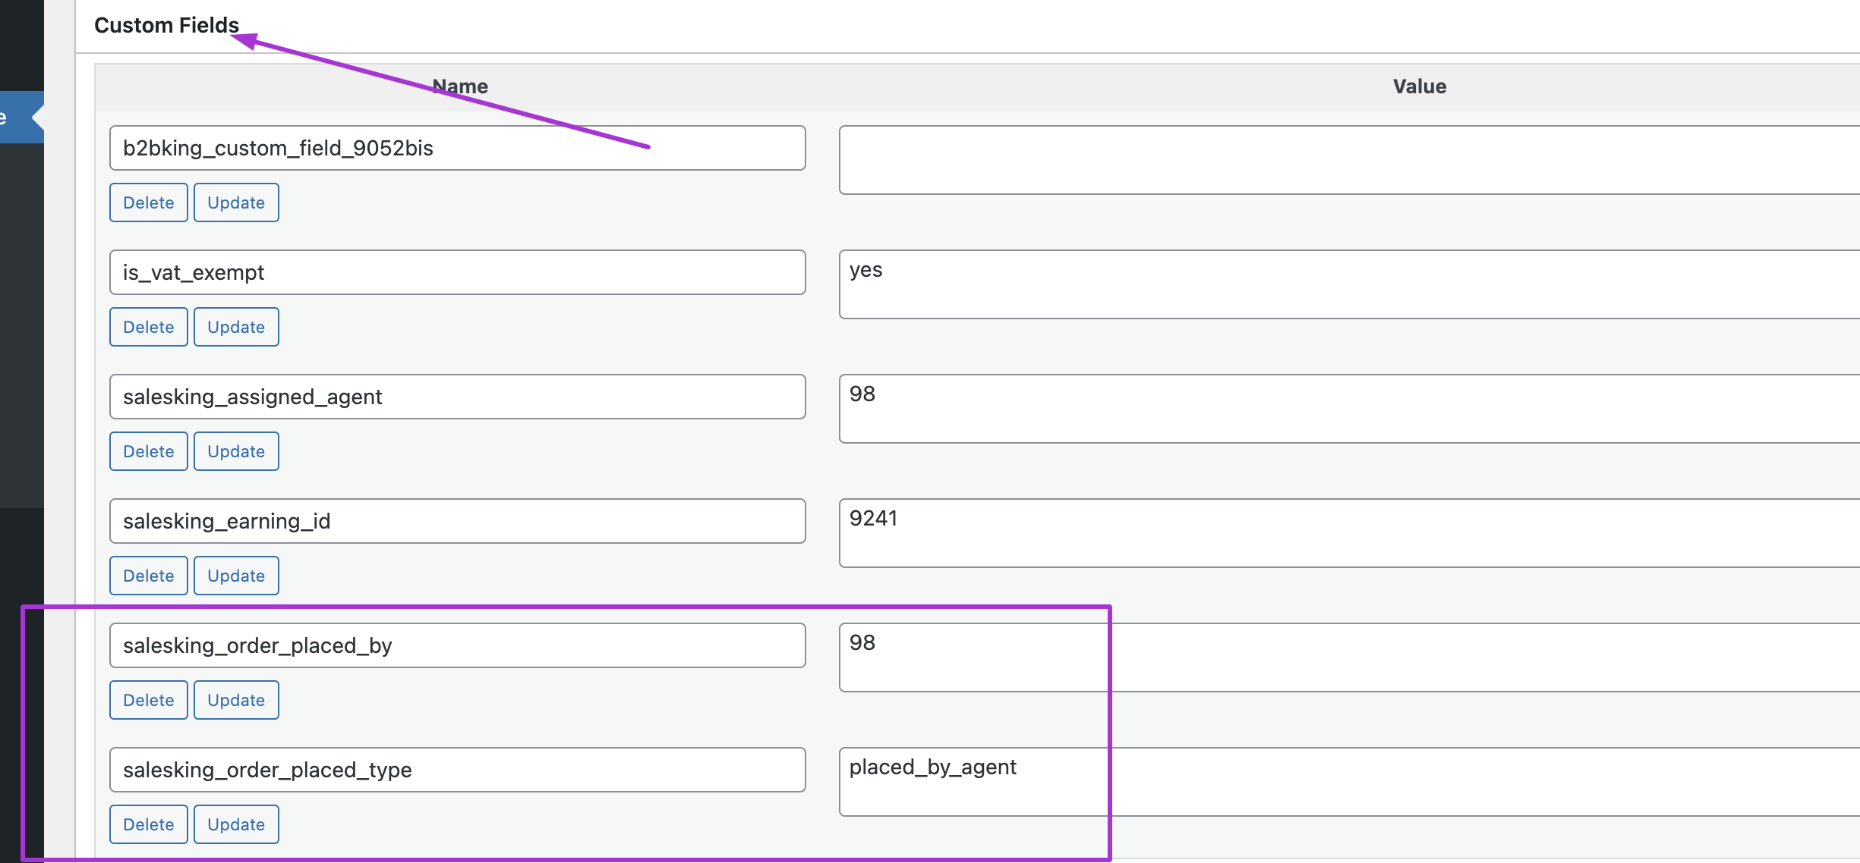1860x863 pixels.
Task: Click the Custom Fields panel heading
Action: pyautogui.click(x=166, y=25)
